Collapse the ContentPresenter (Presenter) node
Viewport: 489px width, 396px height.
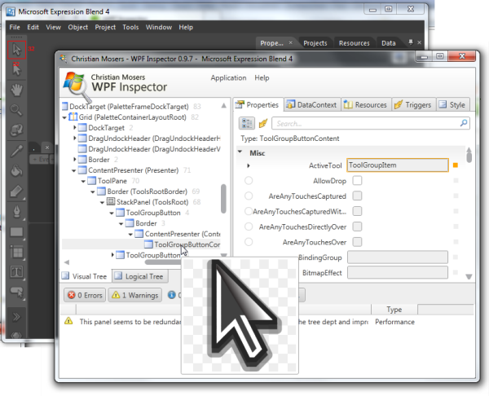click(73, 170)
